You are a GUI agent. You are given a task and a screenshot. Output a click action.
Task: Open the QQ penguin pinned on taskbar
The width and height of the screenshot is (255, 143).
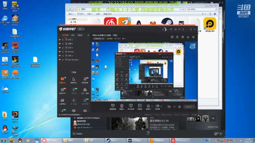click(20, 140)
